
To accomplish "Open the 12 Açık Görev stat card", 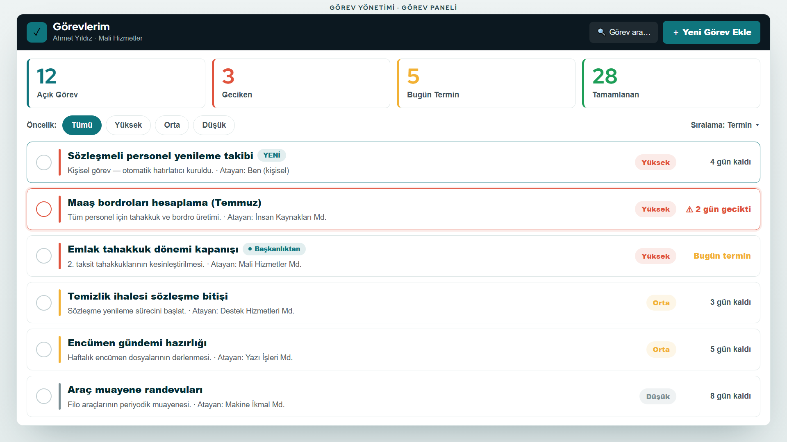I will pos(116,83).
